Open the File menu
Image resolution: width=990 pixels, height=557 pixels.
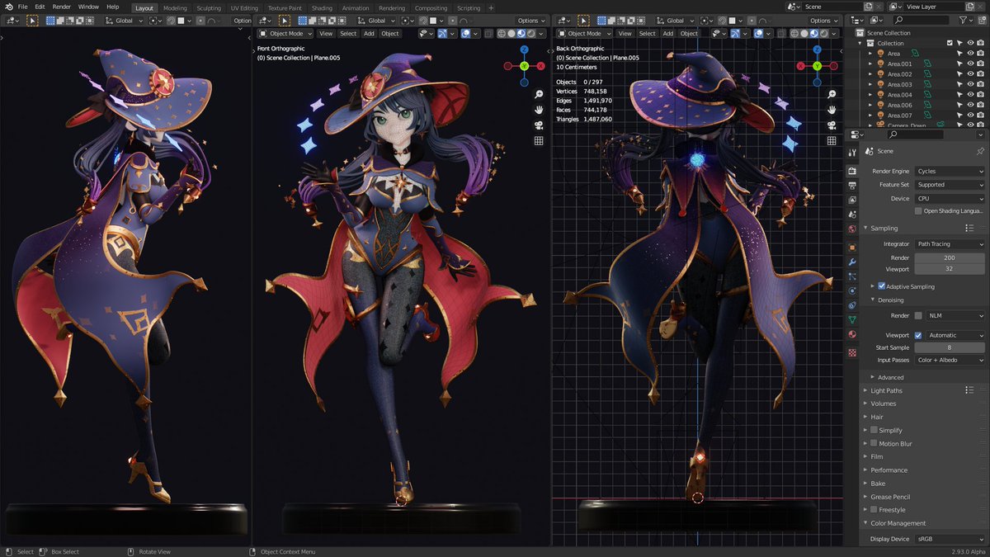pyautogui.click(x=22, y=7)
